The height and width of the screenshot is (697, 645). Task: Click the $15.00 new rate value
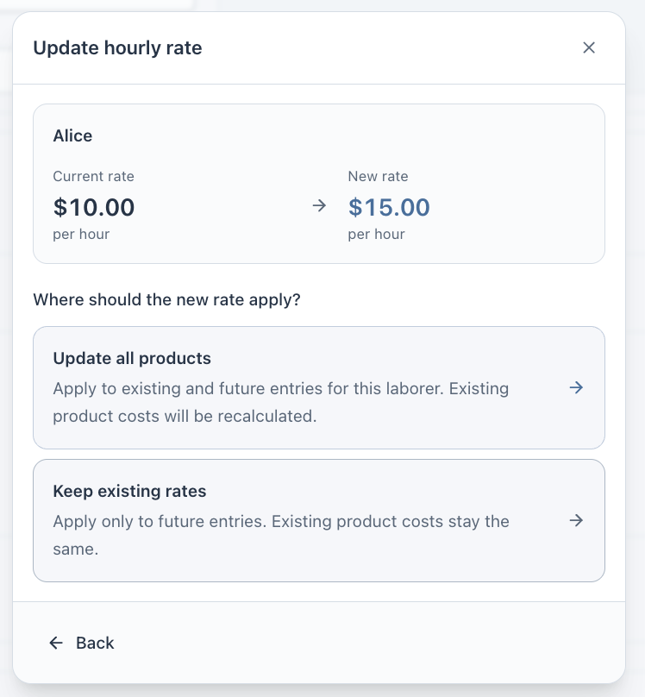(x=389, y=207)
